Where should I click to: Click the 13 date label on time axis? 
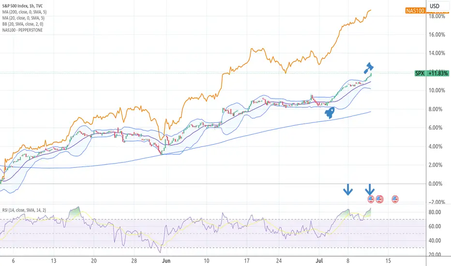pyautogui.click(x=54, y=261)
